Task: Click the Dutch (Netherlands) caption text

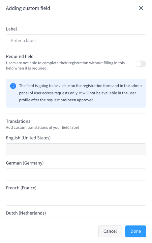Action: click(x=26, y=213)
